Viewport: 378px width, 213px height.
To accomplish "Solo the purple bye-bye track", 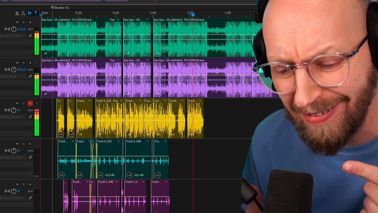I will click(x=24, y=63).
